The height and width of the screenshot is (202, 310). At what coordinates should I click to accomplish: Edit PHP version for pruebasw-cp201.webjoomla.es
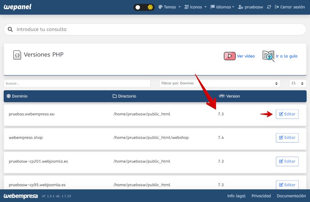click(x=287, y=161)
